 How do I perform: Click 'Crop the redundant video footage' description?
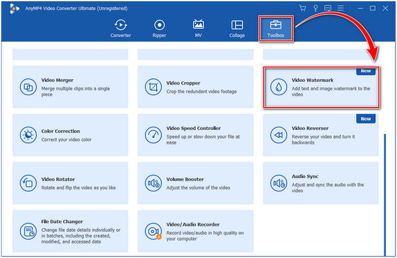[x=202, y=91]
